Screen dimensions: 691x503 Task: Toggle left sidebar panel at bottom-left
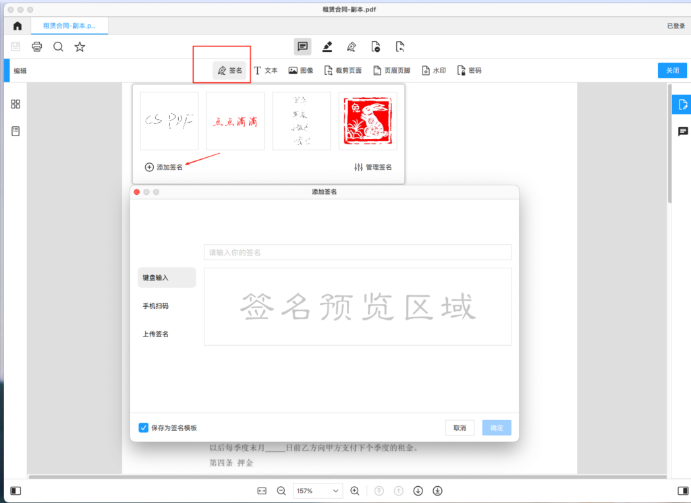(x=16, y=491)
